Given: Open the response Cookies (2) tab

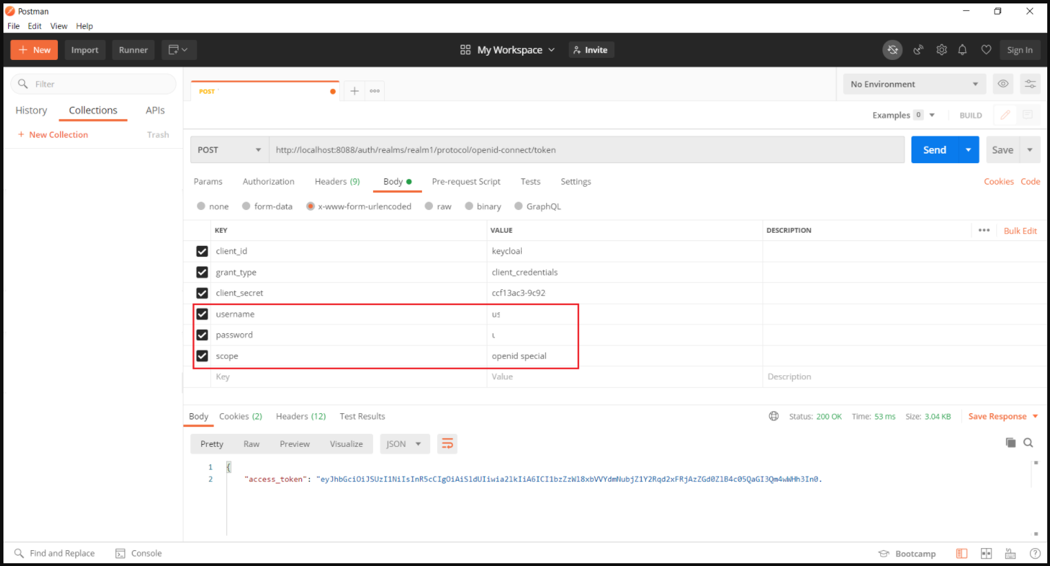Looking at the screenshot, I should (x=241, y=417).
